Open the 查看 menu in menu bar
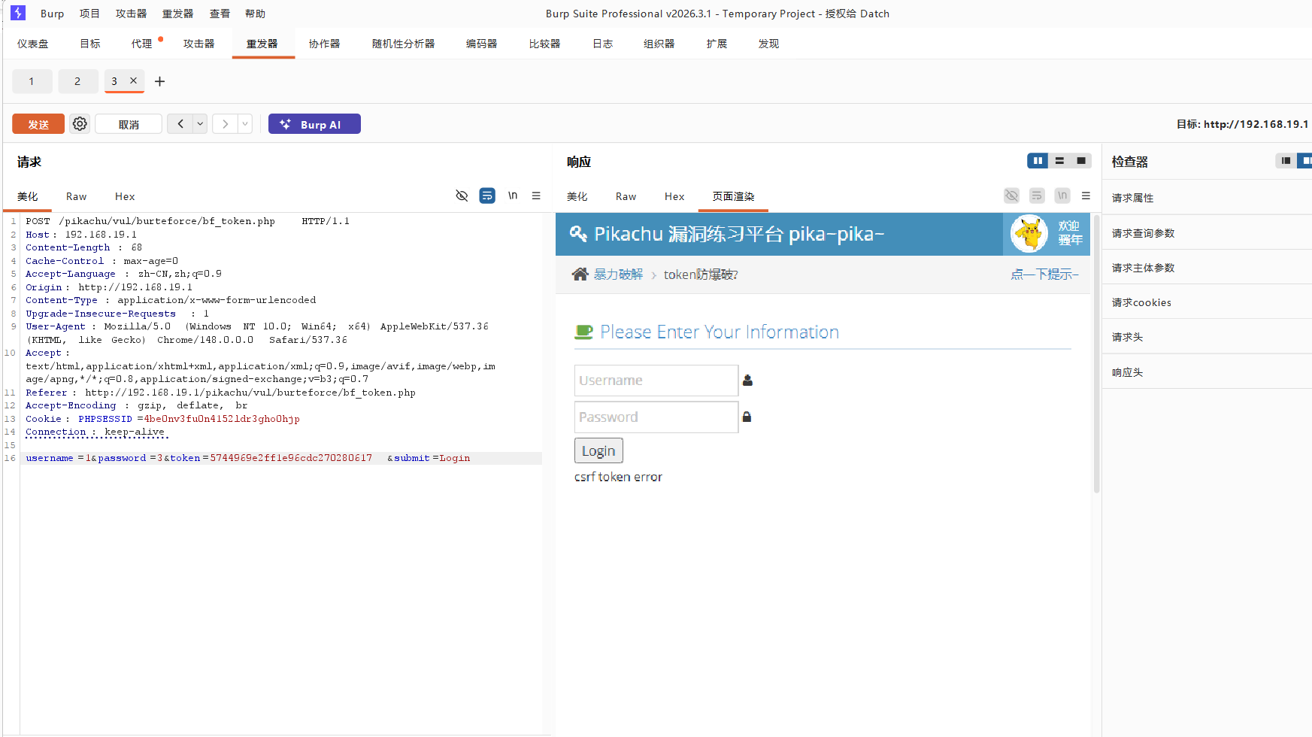The width and height of the screenshot is (1312, 737). [220, 14]
